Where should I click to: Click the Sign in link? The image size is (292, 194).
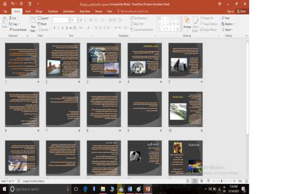click(230, 11)
